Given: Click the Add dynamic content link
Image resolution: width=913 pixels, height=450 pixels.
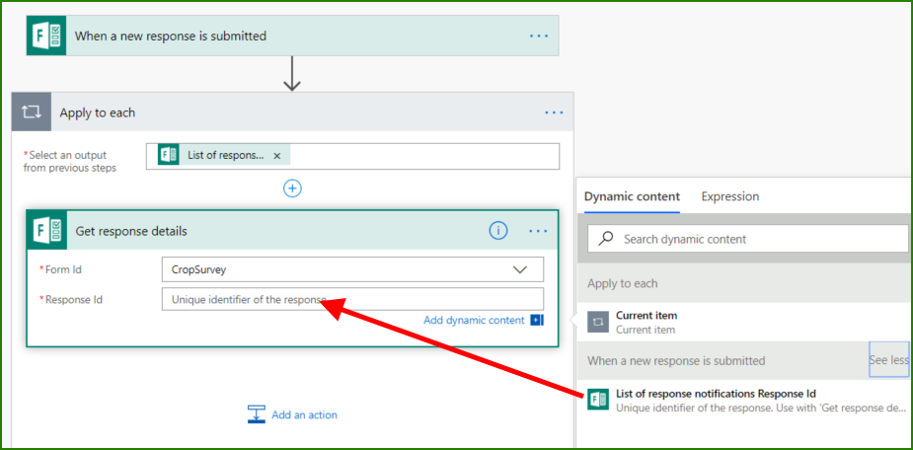Looking at the screenshot, I should pos(474,320).
